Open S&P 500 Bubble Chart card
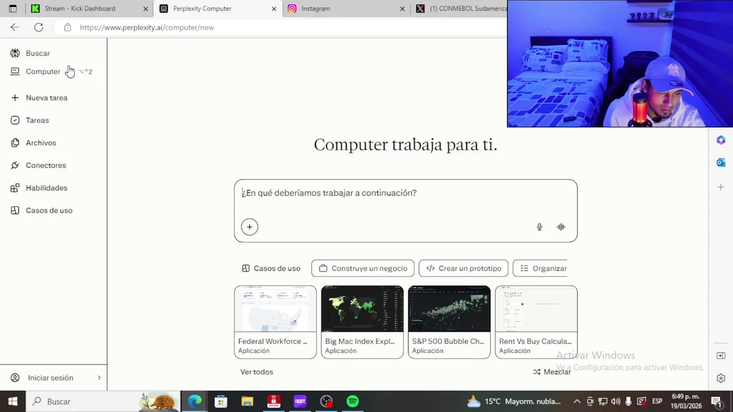Image resolution: width=733 pixels, height=412 pixels. click(450, 322)
